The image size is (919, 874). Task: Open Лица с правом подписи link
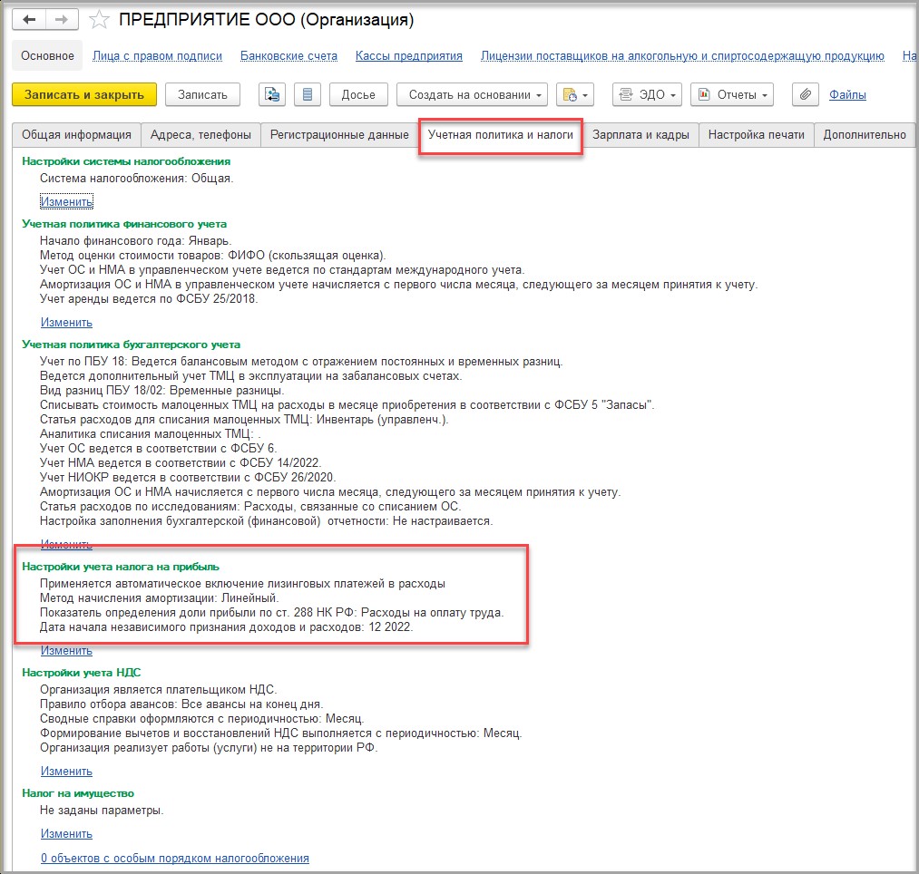pyautogui.click(x=157, y=56)
